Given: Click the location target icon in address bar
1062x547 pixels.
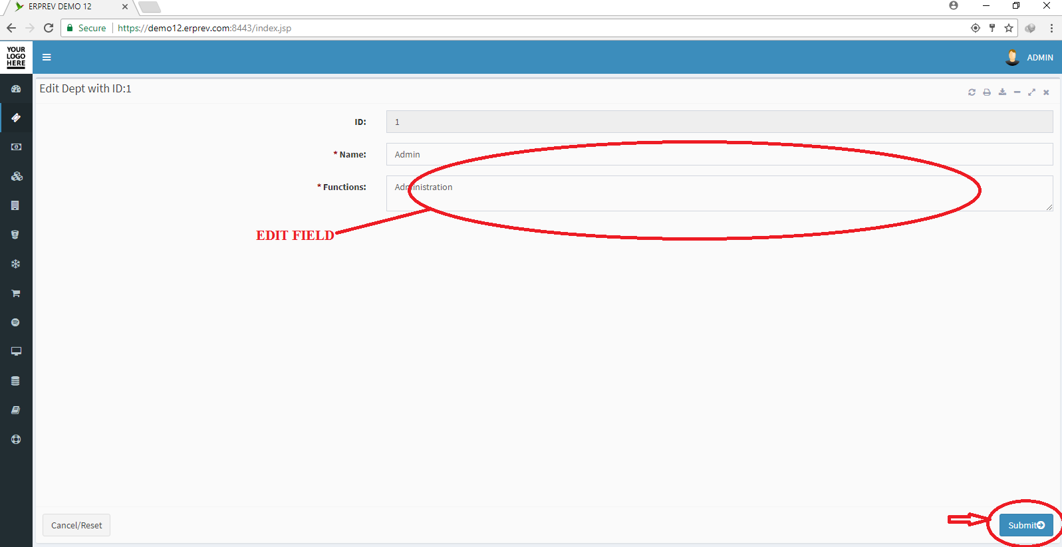Looking at the screenshot, I should pyautogui.click(x=976, y=28).
